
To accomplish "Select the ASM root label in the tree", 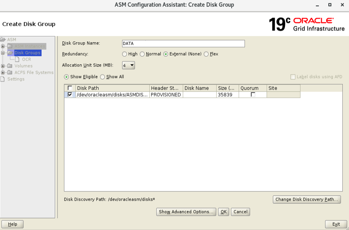I will [x=11, y=40].
